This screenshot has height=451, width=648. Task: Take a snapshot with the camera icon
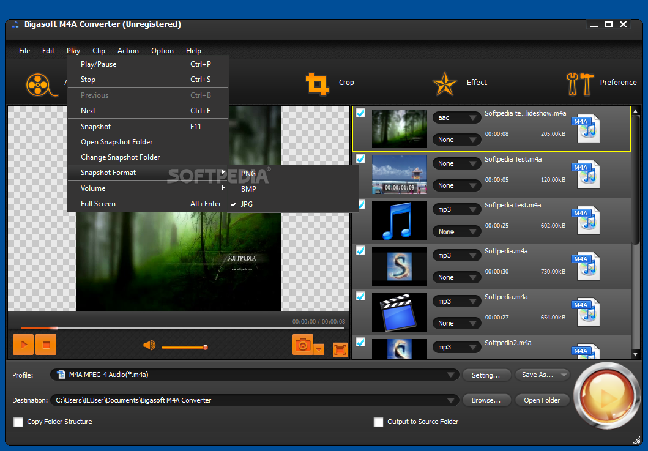[x=302, y=345]
